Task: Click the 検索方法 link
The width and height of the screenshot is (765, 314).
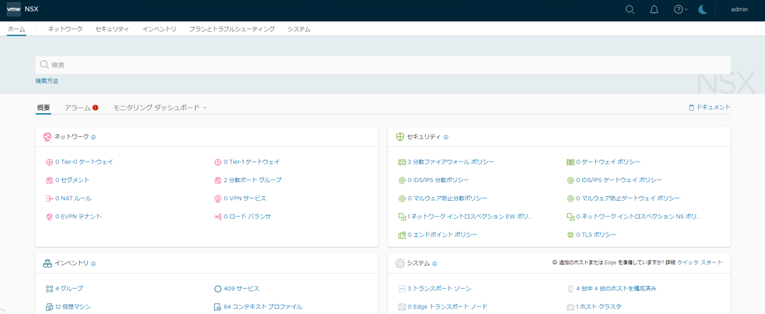Action: [x=47, y=81]
